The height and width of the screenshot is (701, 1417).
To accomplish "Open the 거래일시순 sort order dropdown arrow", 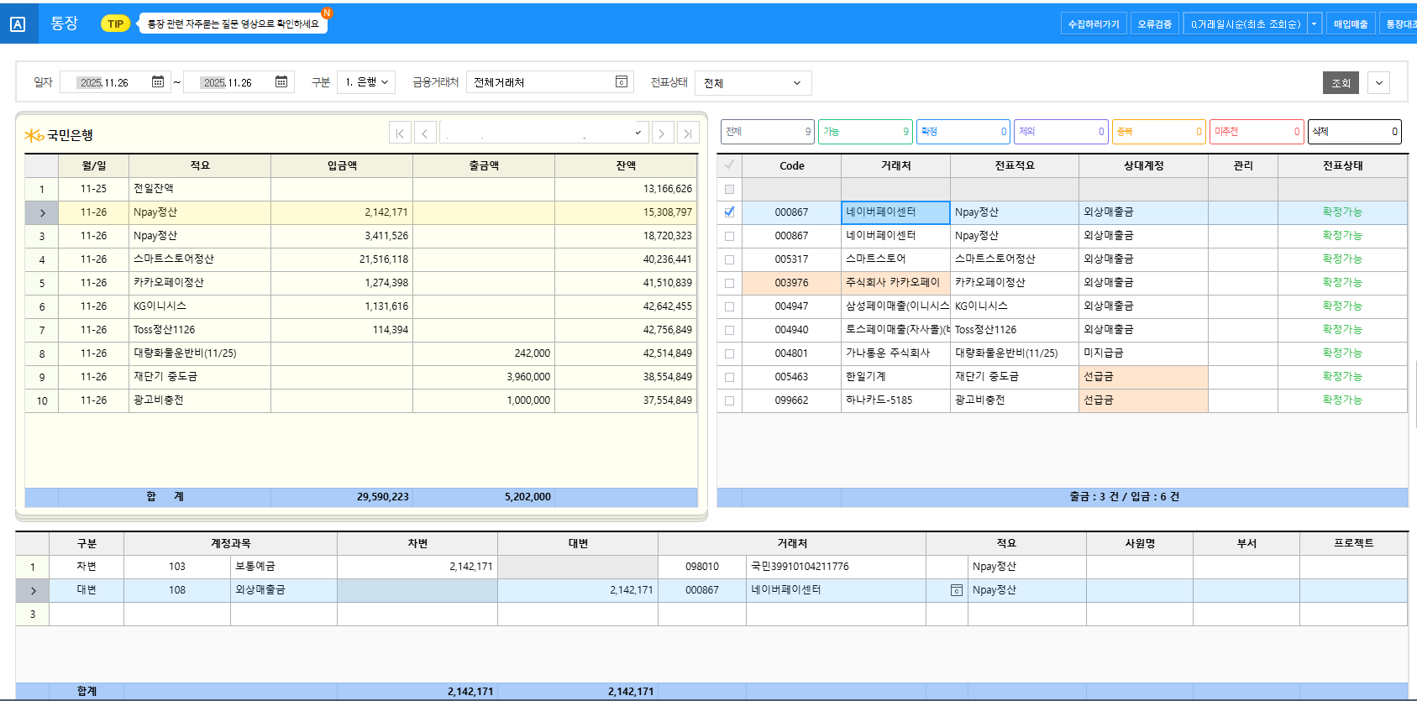I will [1315, 24].
